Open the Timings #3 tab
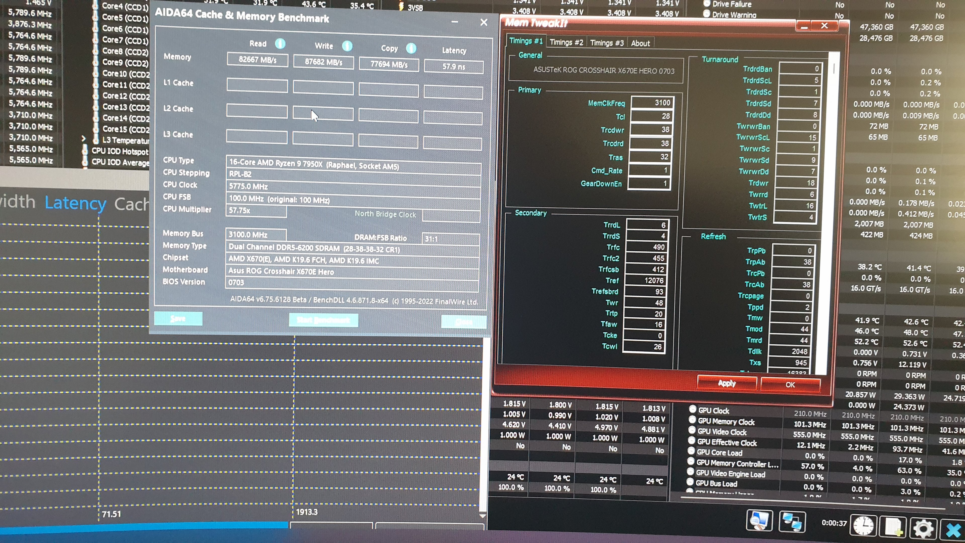The width and height of the screenshot is (965, 543). [x=607, y=43]
